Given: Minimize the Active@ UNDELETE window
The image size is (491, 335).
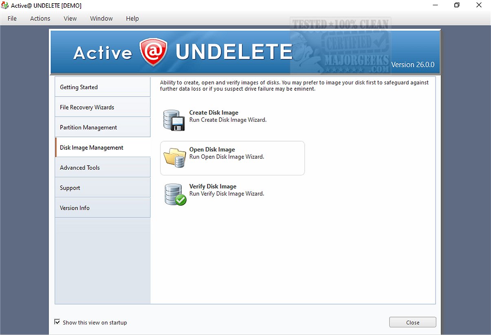Looking at the screenshot, I should [435, 5].
